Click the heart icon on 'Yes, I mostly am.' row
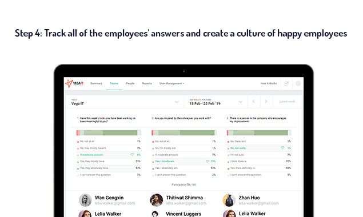 [x=207, y=161]
